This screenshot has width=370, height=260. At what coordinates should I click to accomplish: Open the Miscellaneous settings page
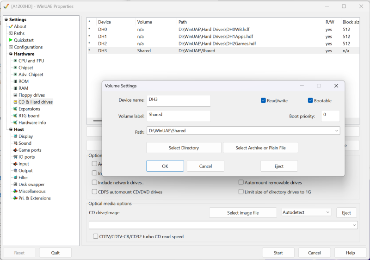click(32, 192)
